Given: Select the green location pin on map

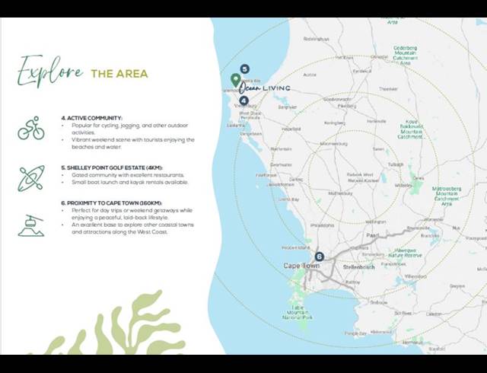Looking at the screenshot, I should (x=236, y=80).
